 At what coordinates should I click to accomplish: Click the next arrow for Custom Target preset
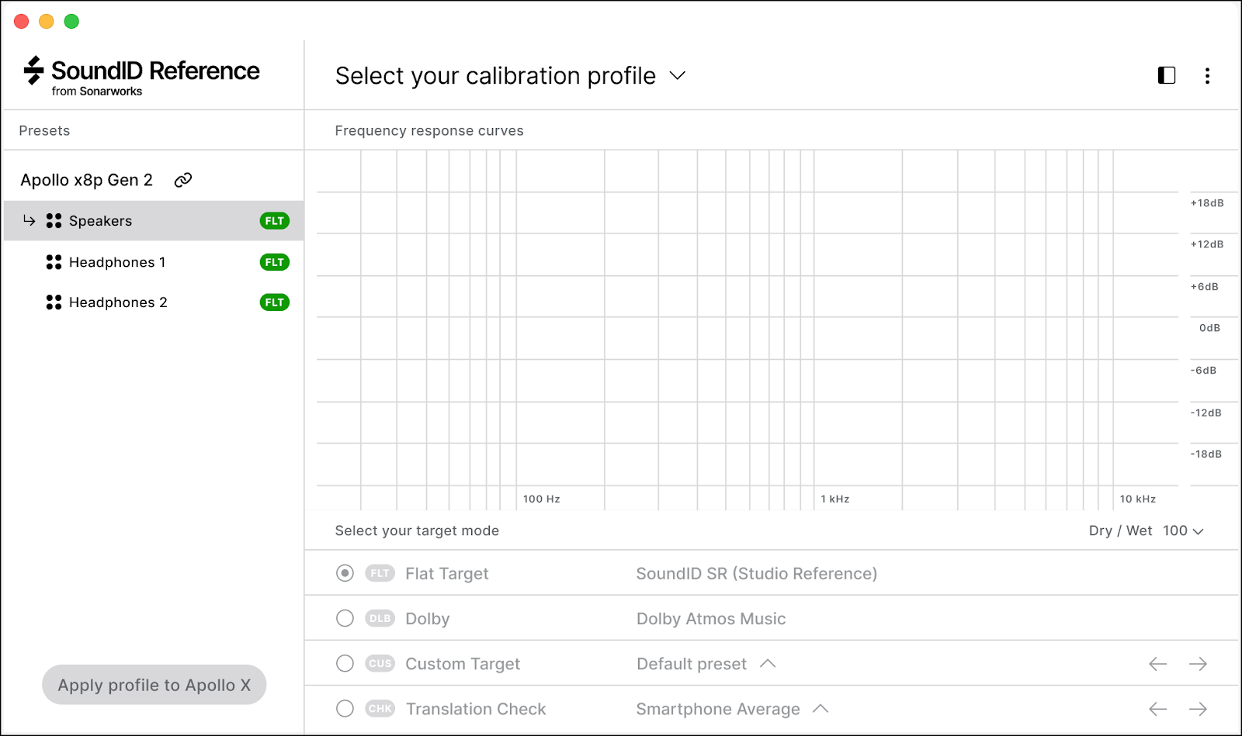pyautogui.click(x=1198, y=664)
